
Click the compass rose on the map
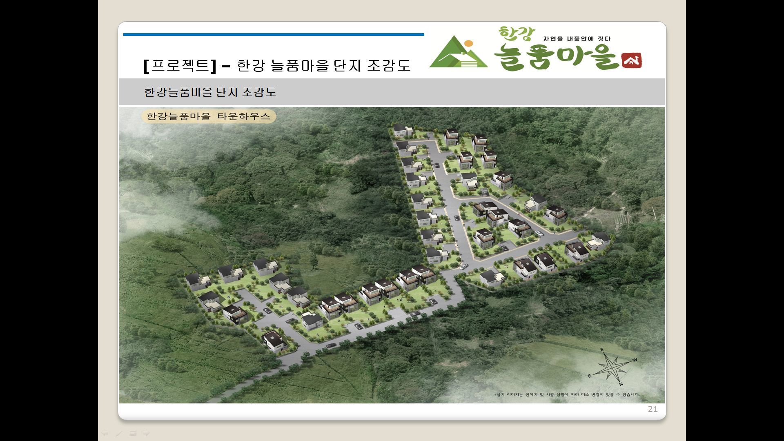tap(612, 367)
